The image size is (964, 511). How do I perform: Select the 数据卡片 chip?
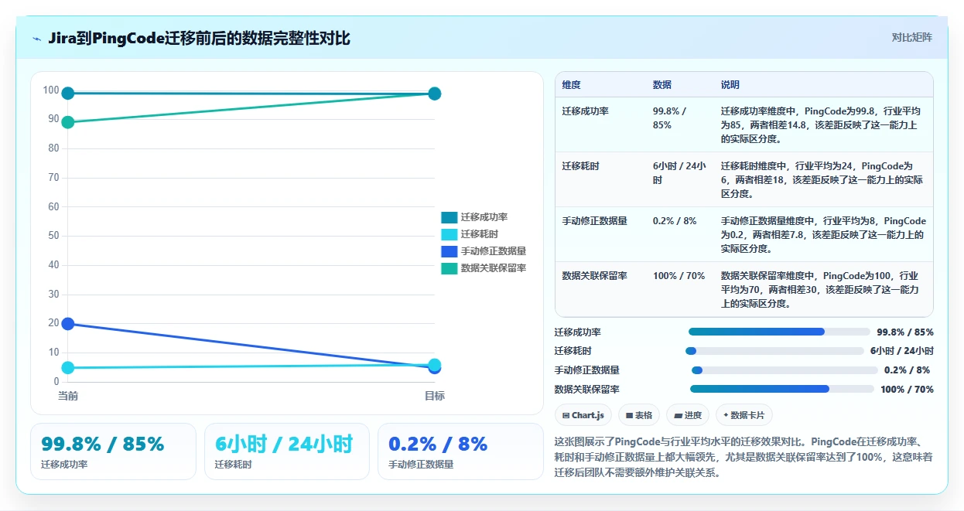(744, 415)
